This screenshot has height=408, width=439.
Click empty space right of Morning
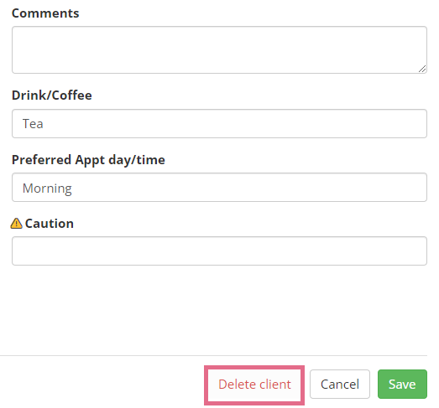point(249,187)
